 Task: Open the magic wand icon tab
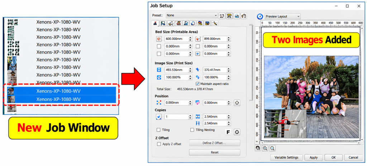[215, 23]
